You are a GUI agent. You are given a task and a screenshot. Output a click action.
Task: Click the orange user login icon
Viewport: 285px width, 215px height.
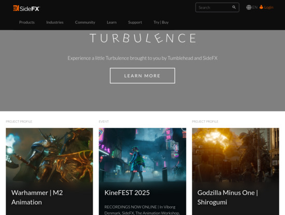[261, 7]
